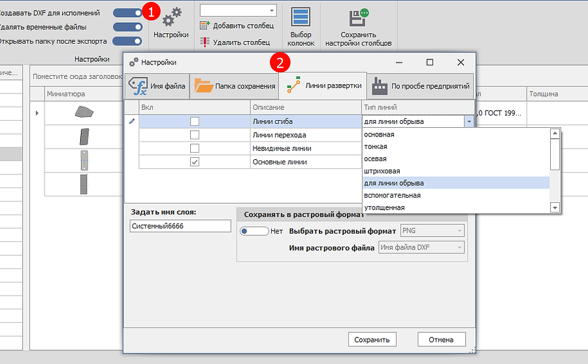
Task: Click the Добавить столбец icon
Action: click(204, 25)
